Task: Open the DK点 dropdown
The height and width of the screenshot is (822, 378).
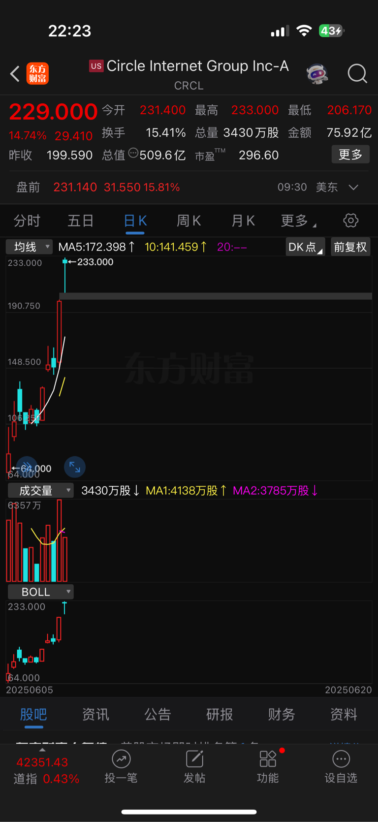Action: pyautogui.click(x=305, y=247)
